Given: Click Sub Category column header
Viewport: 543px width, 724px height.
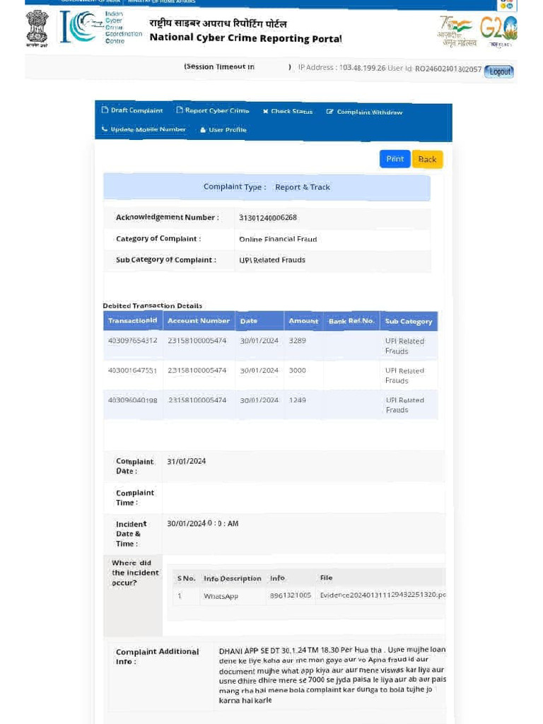Looking at the screenshot, I should [x=409, y=322].
